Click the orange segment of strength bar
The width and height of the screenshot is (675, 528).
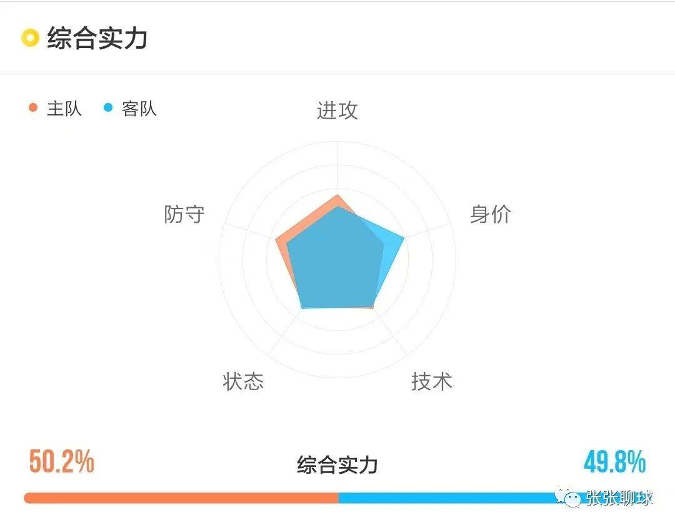[x=181, y=498]
